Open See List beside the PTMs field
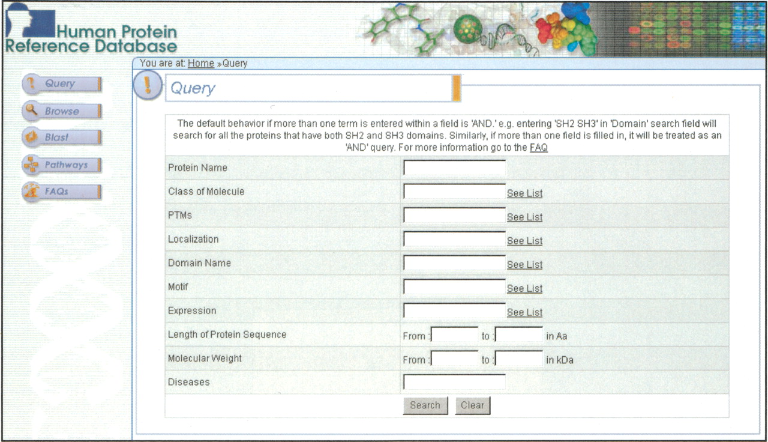Image resolution: width=768 pixels, height=442 pixels. 524,217
